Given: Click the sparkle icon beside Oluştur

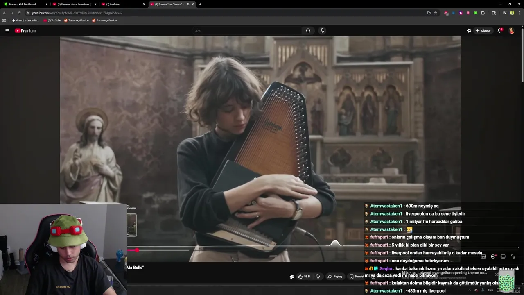Looking at the screenshot, I should tap(469, 31).
